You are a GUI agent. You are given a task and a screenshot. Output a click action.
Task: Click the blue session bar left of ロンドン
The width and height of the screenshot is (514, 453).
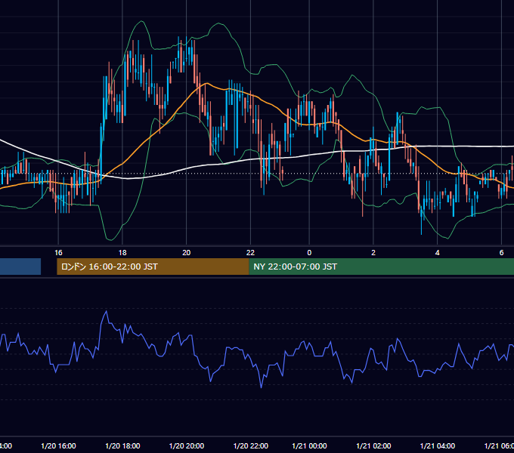(x=20, y=267)
